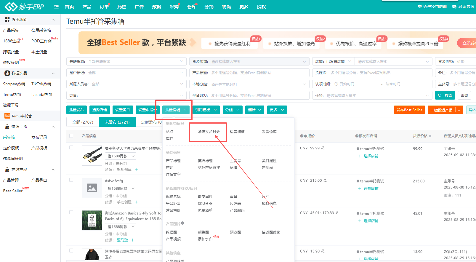476x262 pixels.
Task: Click the 认领时间 clock icon
Action: click(336, 84)
